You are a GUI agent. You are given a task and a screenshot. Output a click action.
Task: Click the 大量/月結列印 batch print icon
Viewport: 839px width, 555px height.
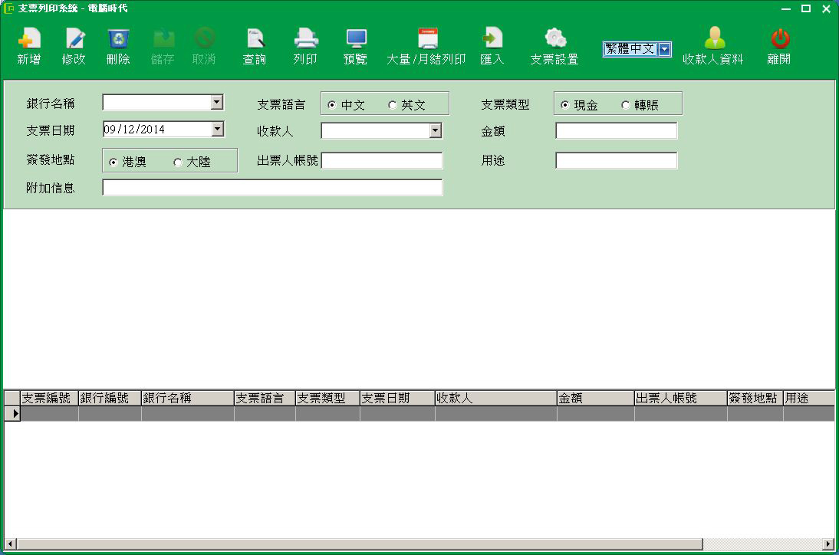426,39
